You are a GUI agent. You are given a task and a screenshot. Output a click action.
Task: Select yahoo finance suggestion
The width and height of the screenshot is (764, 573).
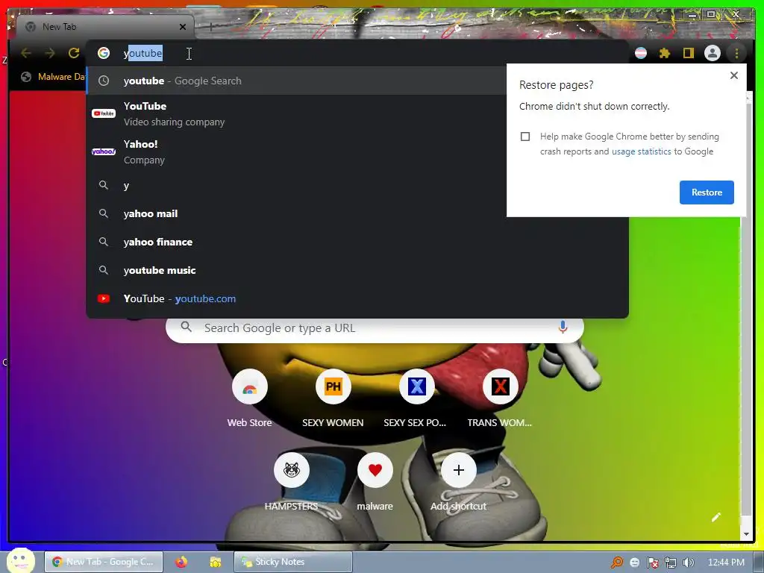[x=357, y=242]
